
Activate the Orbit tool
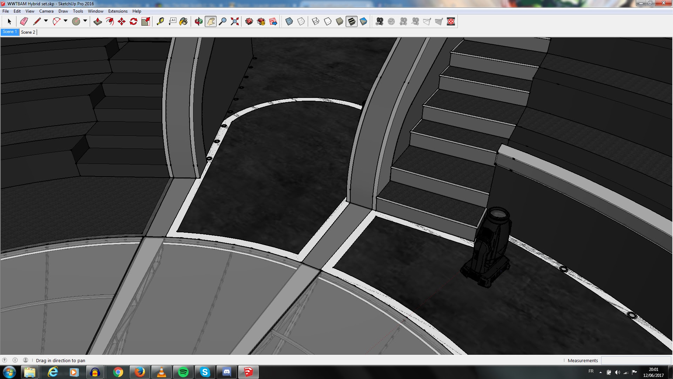tap(198, 21)
